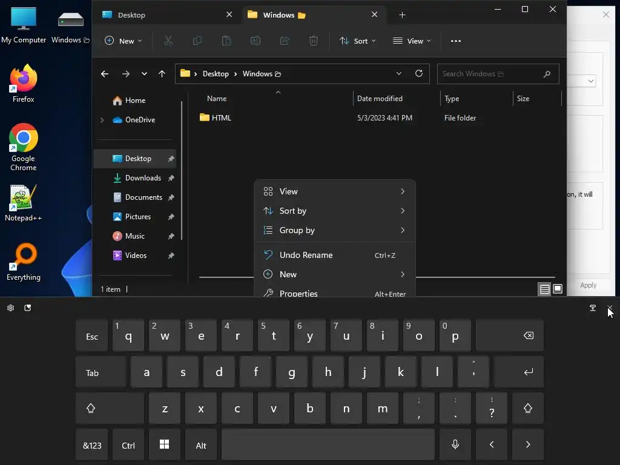Expand the OneDrive tree node

tap(102, 120)
